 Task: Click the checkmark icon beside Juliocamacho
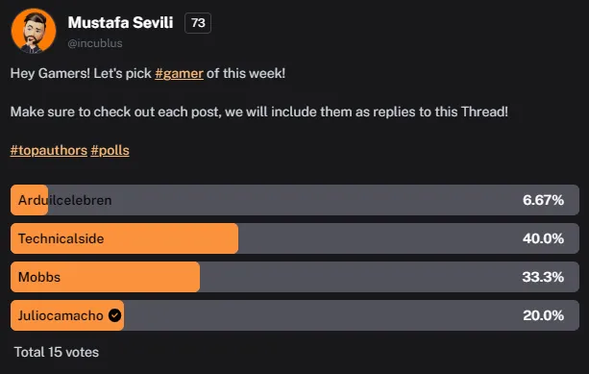[115, 315]
